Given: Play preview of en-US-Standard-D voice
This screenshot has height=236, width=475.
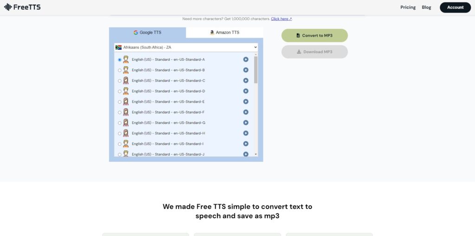Looking at the screenshot, I should tap(246, 91).
